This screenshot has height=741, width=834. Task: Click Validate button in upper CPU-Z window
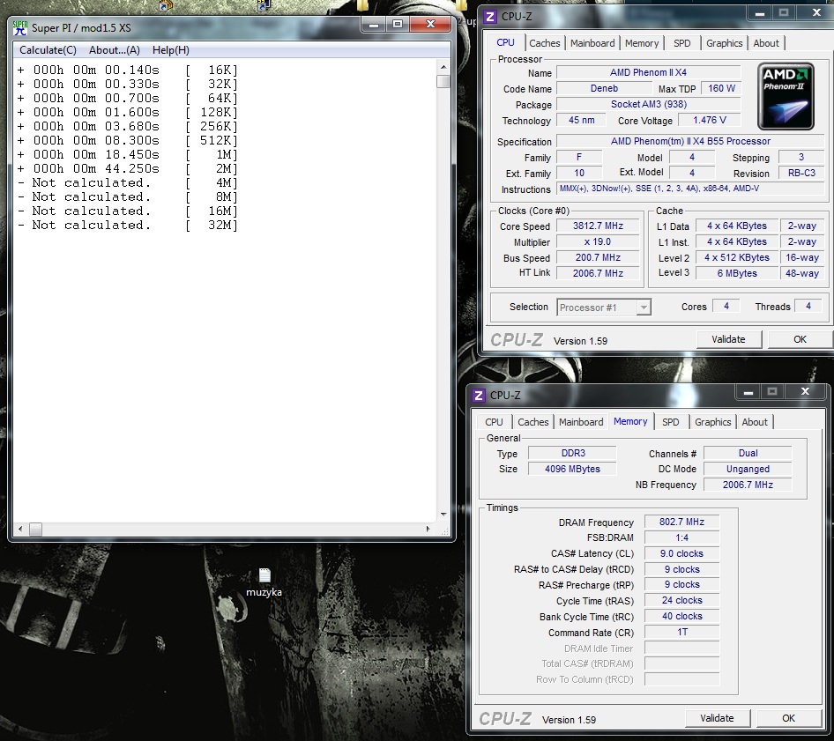click(x=729, y=339)
